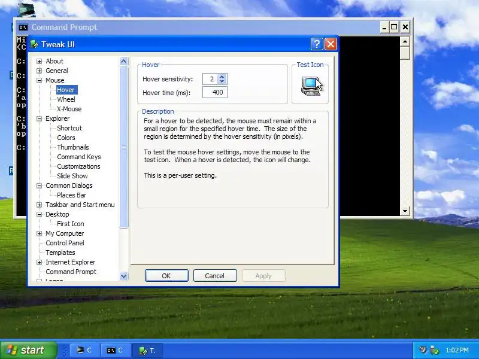Image resolution: width=479 pixels, height=359 pixels.
Task: Select the Places Bar item
Action: (71, 195)
